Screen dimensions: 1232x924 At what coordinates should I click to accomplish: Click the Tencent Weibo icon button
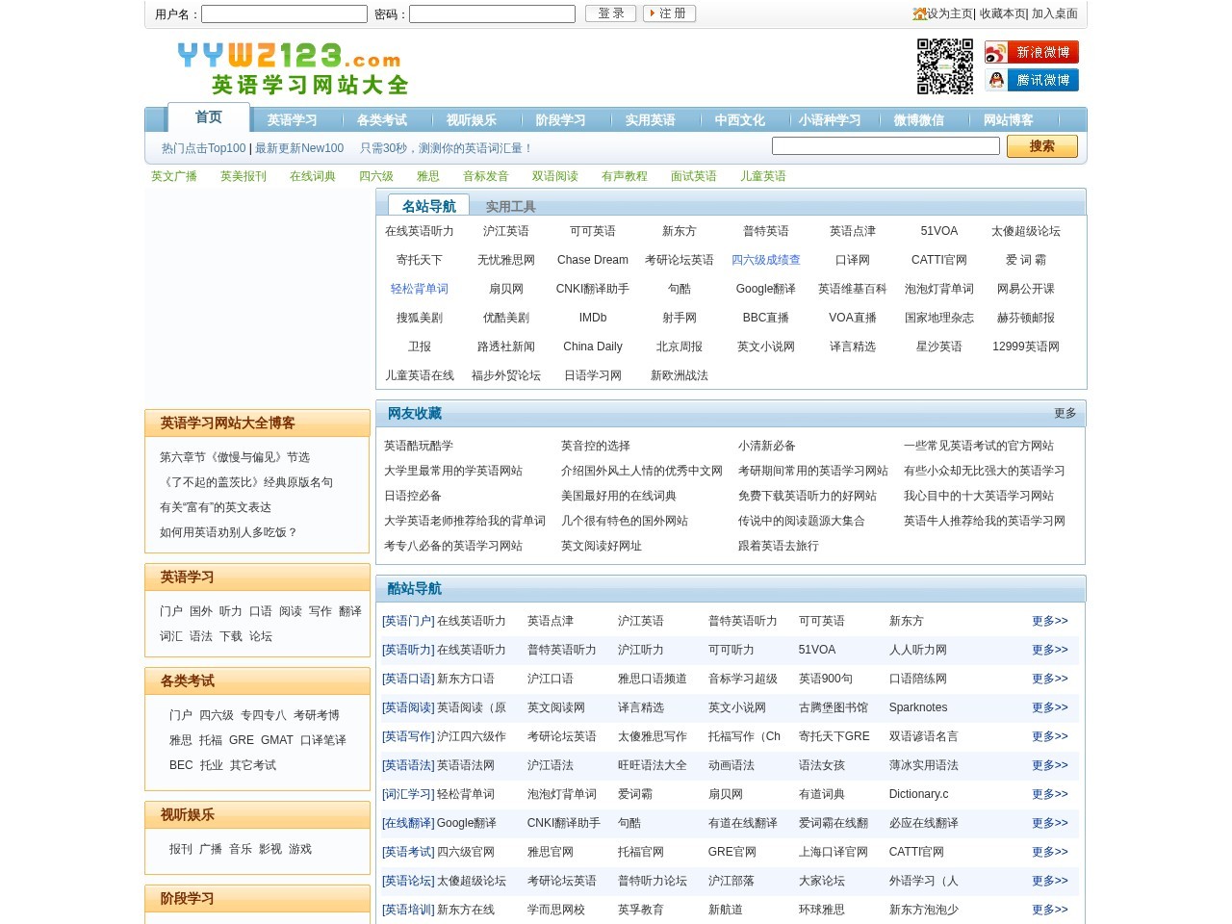pos(1031,80)
